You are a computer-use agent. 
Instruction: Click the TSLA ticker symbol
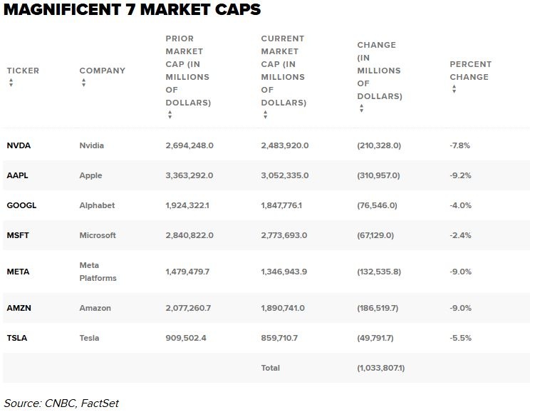(17, 338)
